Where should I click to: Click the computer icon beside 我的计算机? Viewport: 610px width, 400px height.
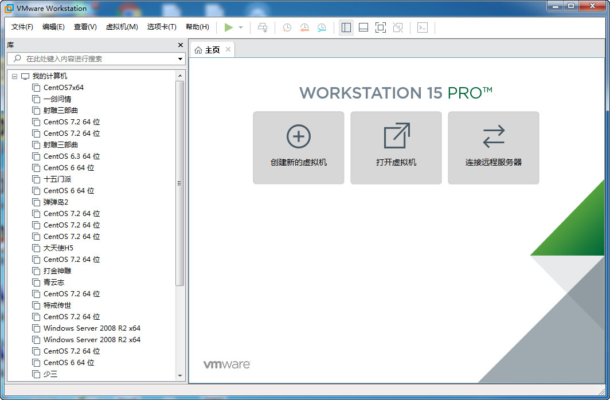coord(25,76)
